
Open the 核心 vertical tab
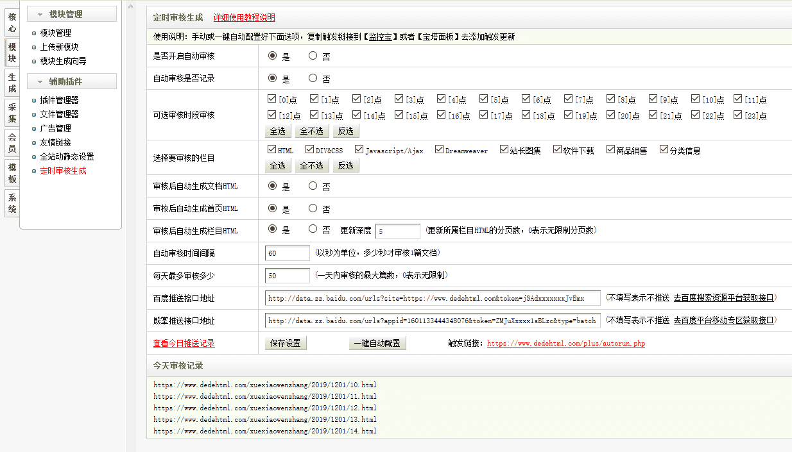(x=12, y=22)
